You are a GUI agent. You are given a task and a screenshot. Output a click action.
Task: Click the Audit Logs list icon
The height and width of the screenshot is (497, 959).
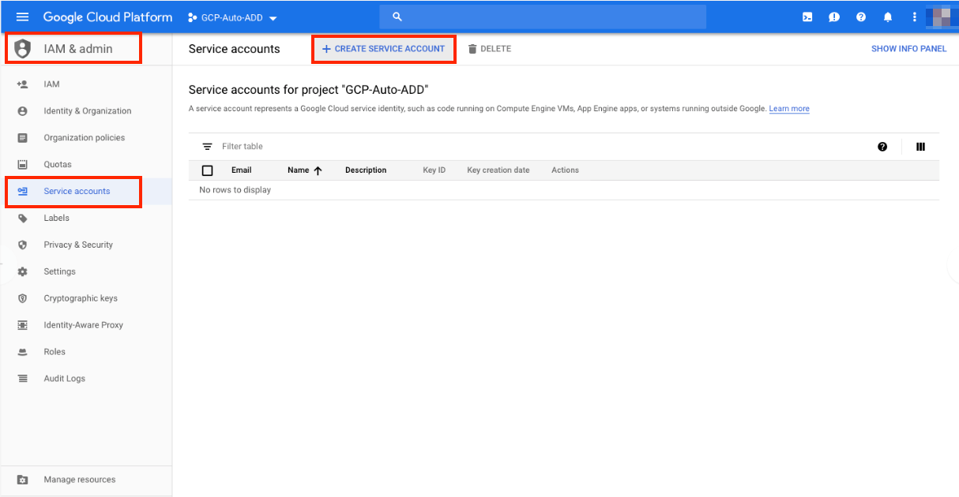tap(22, 379)
